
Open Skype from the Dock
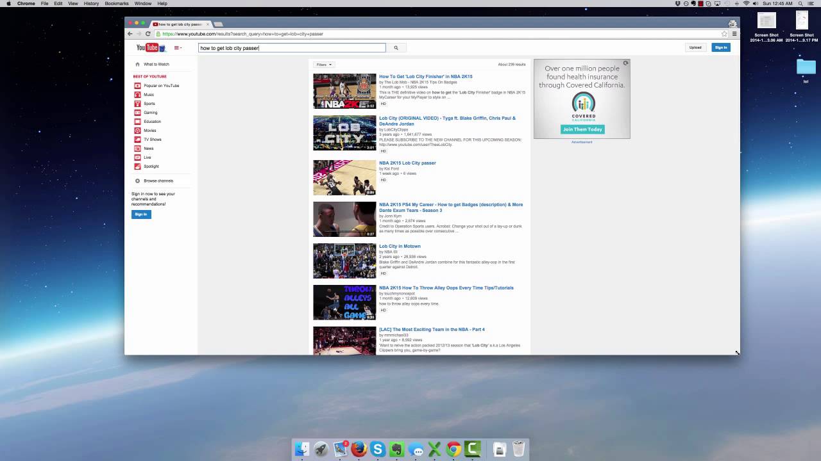point(378,449)
